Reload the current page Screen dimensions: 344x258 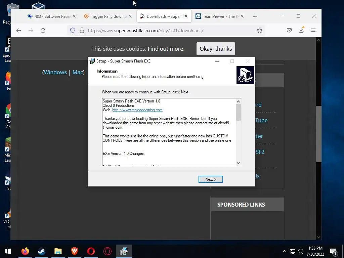43,31
